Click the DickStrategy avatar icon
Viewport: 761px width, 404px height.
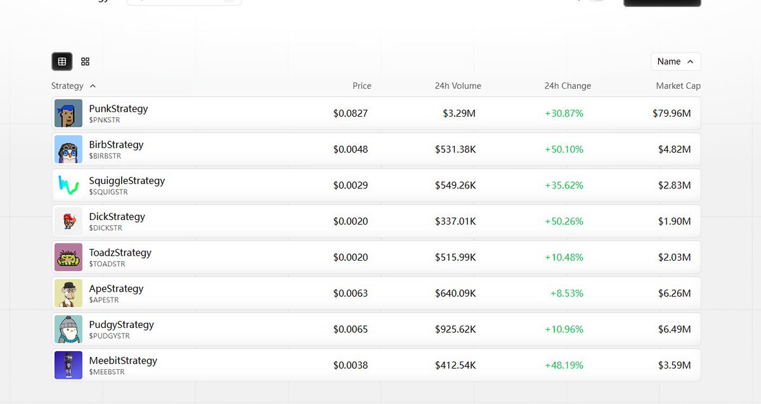click(x=68, y=221)
